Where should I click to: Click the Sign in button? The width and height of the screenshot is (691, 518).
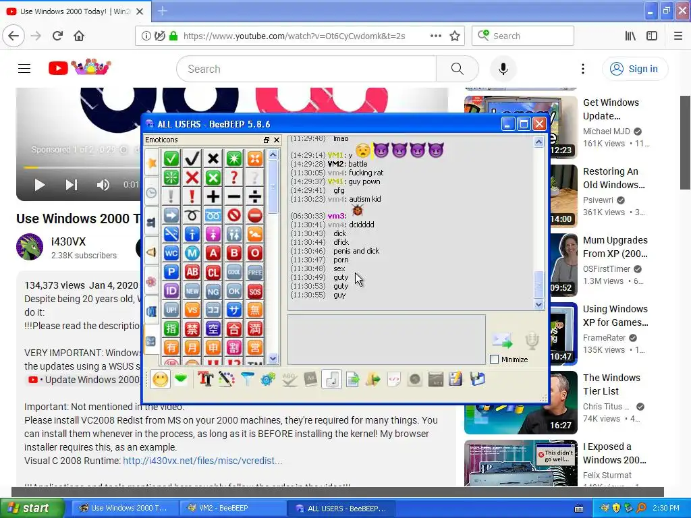635,69
